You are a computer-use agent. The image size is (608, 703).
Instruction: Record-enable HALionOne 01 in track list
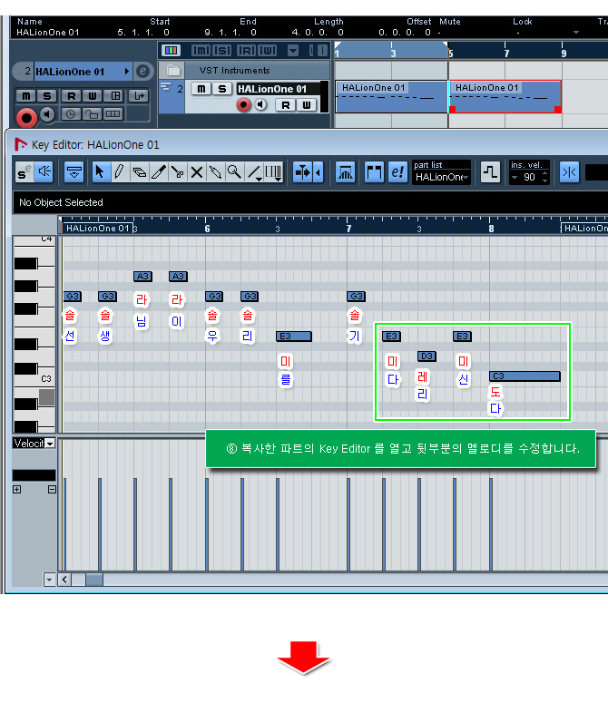coord(243,105)
